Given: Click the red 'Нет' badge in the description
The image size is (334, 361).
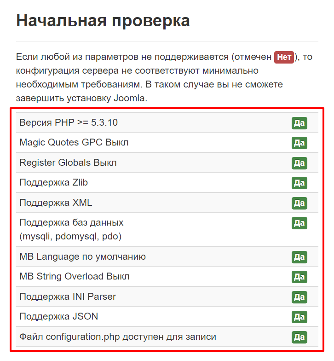Looking at the screenshot, I should pos(284,57).
